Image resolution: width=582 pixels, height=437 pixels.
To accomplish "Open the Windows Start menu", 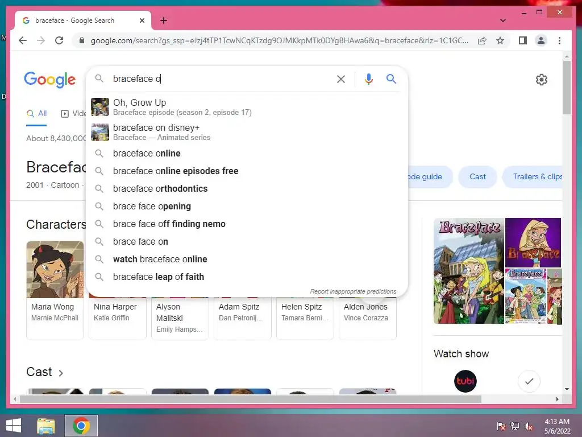I will 14,426.
